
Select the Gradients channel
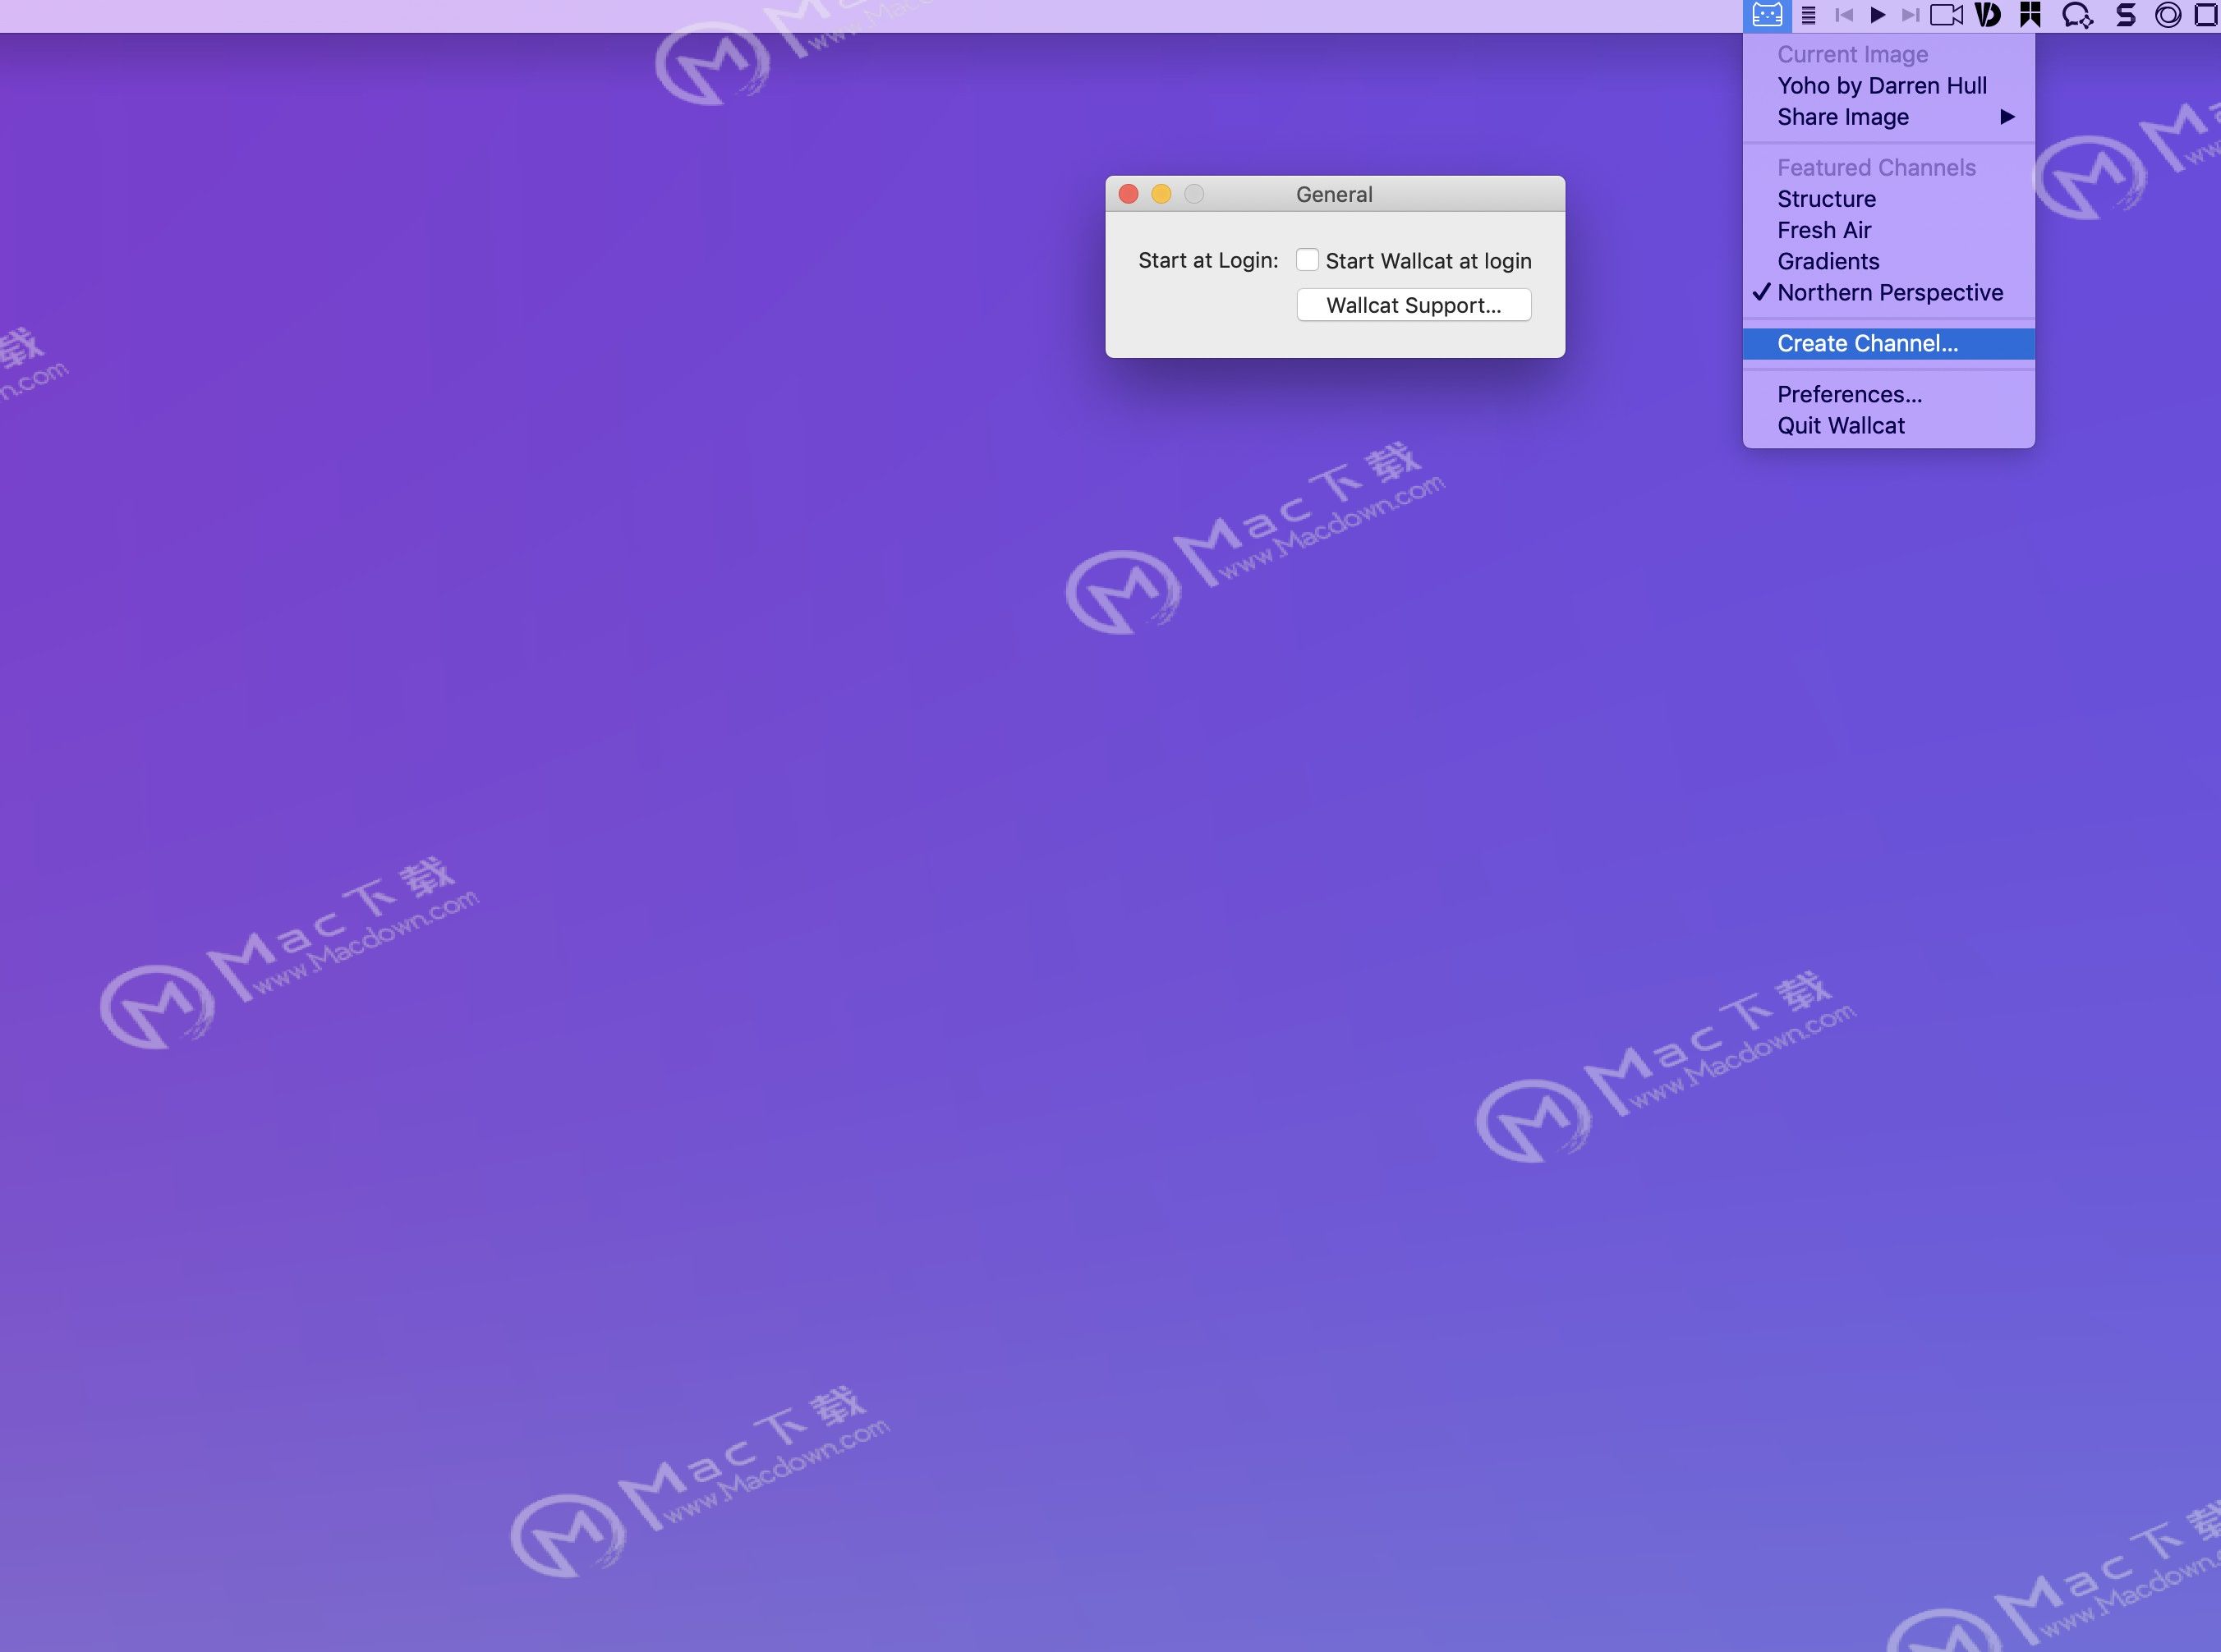[x=1889, y=261]
